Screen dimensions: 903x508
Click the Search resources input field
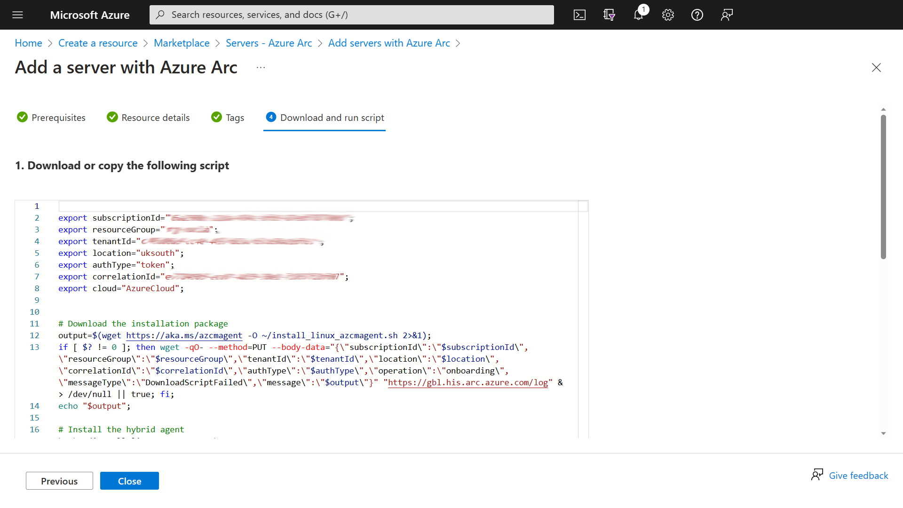coord(352,14)
